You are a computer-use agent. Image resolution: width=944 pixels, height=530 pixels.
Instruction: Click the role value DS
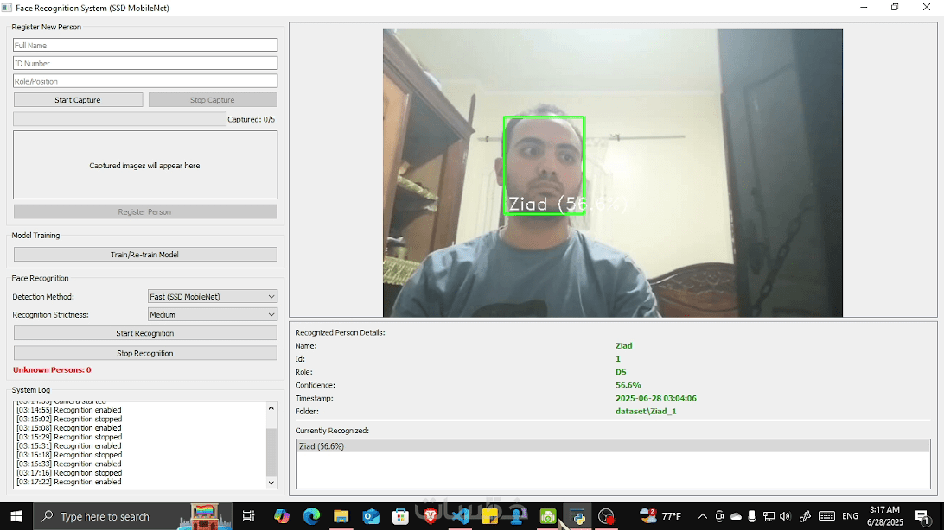621,372
